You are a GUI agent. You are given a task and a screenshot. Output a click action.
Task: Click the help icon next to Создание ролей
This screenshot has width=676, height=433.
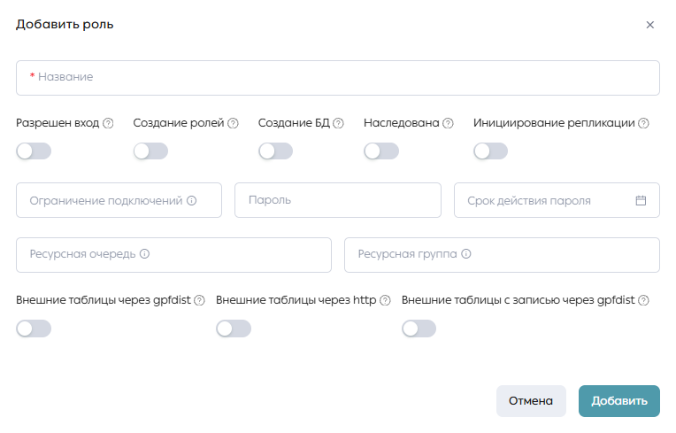233,123
